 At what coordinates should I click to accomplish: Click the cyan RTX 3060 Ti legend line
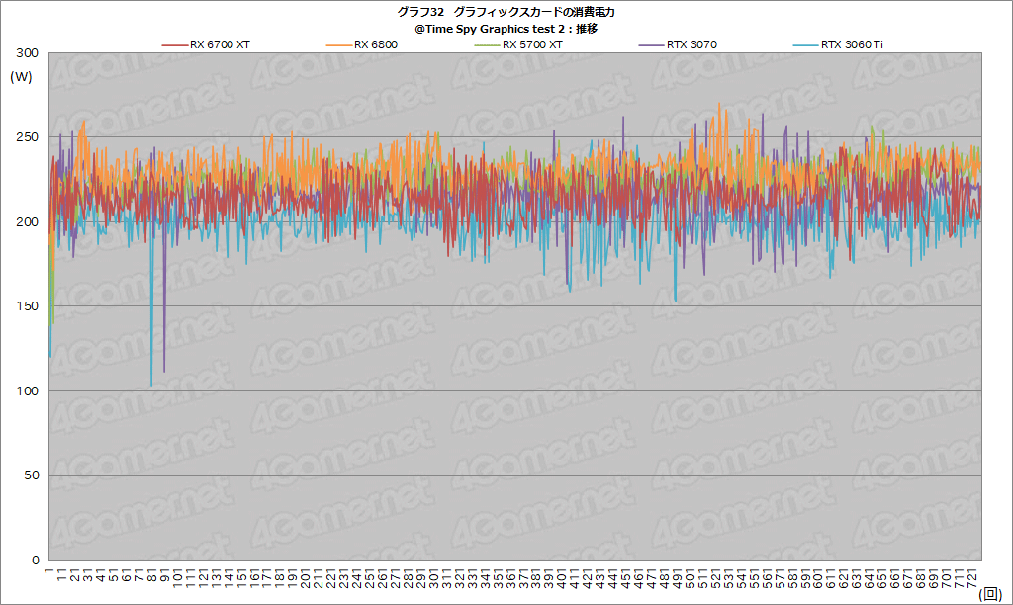pos(805,45)
